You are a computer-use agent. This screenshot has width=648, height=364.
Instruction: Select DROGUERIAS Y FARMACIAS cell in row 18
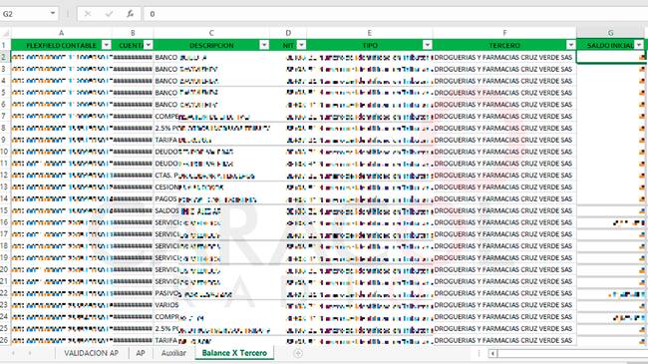coord(504,246)
